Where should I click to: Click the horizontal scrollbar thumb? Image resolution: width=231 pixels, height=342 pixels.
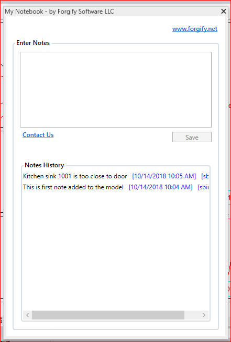point(108,315)
